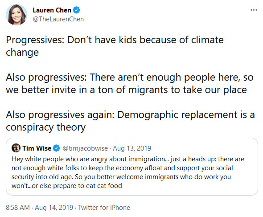The image size is (263, 217).
Task: Click Tim Wise's small avatar
Action: 16,148
